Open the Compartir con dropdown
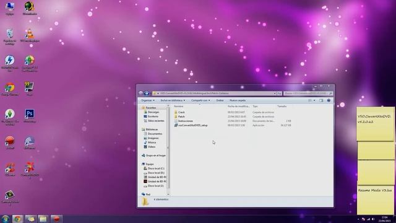This screenshot has height=223, width=396. coord(200,100)
